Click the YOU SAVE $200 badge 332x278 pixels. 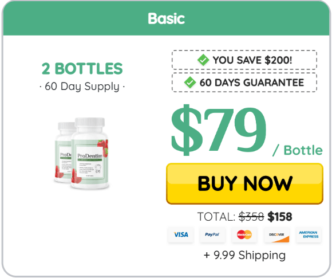point(244,60)
